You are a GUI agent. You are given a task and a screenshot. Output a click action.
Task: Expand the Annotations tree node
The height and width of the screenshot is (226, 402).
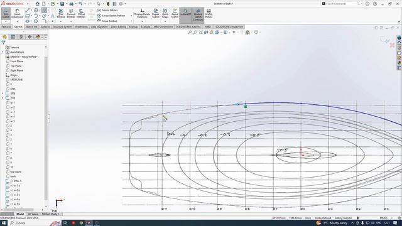coord(3,52)
